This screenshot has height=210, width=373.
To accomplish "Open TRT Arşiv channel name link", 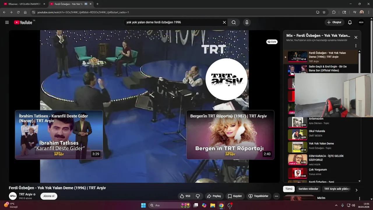I will pos(26,194).
